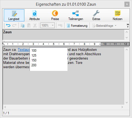The image size is (132, 118).
Task: Open the 100% zoom dropdown
Action: click(x=47, y=25)
